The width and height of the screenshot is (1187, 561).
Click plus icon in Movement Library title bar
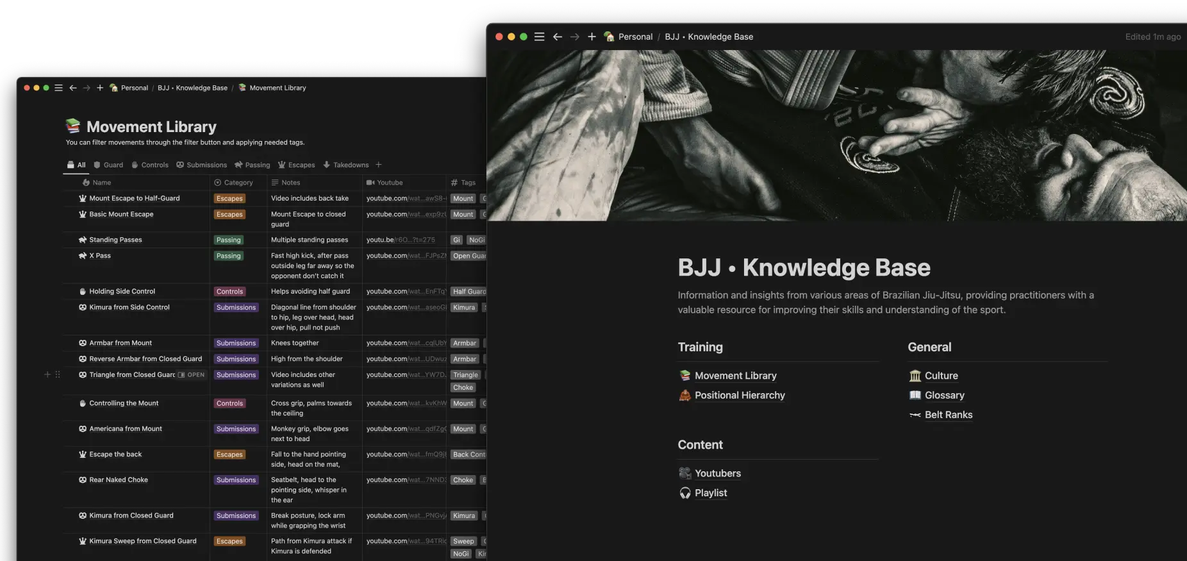[100, 88]
